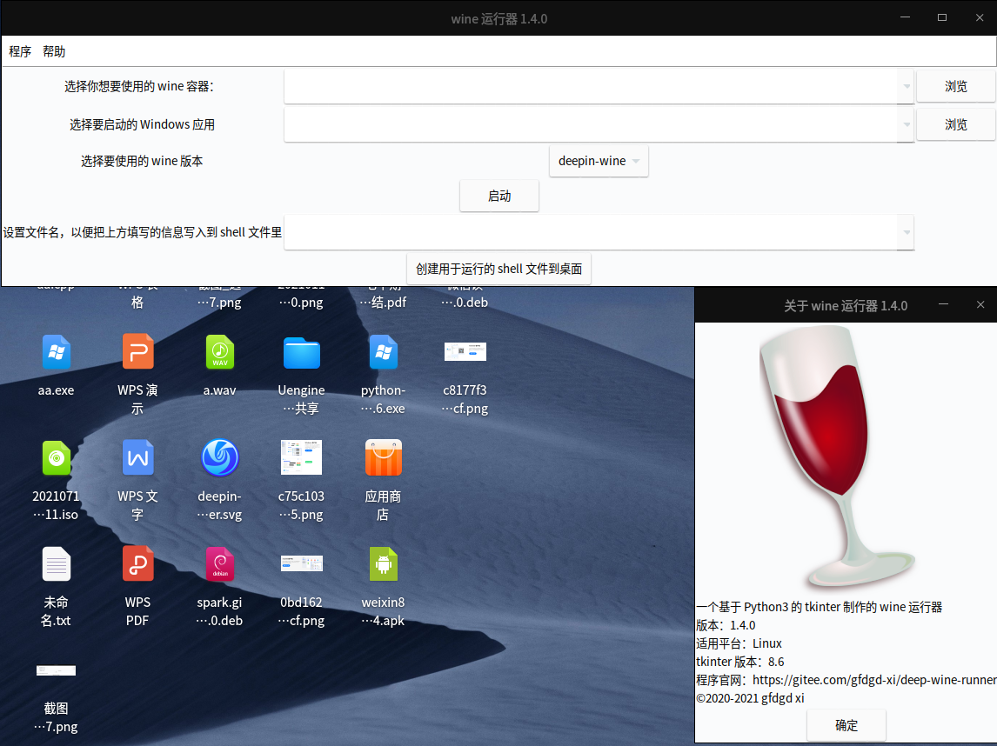Click the spark.gi debian package icon
The image size is (997, 746).
click(219, 564)
